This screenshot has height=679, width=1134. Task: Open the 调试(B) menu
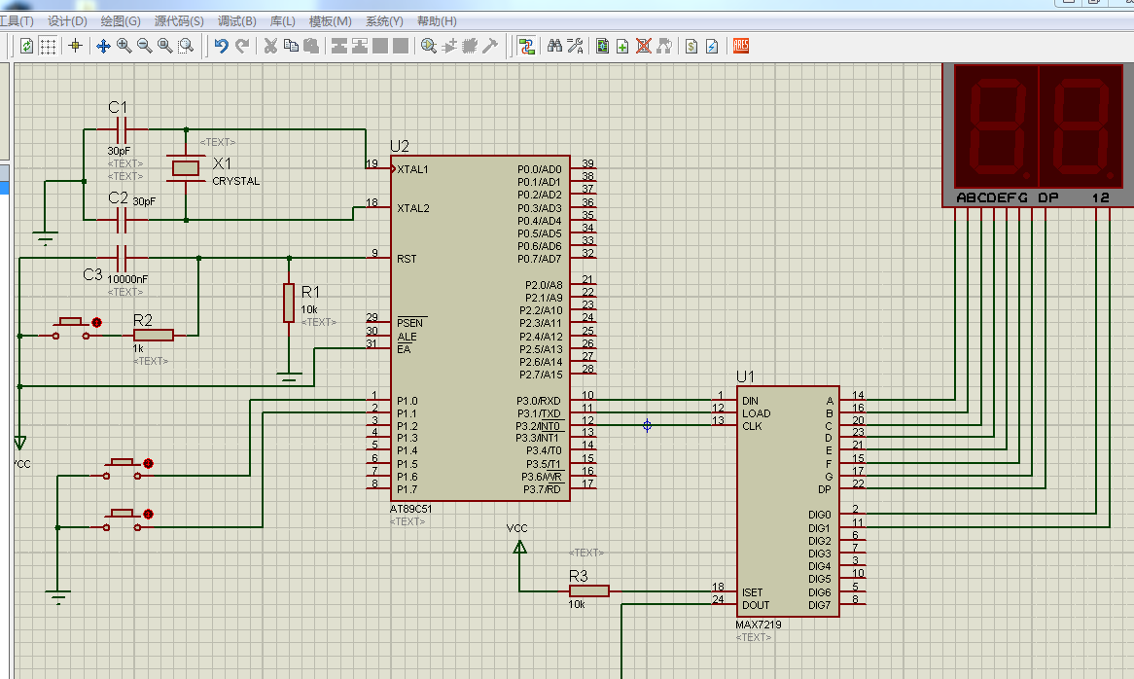click(236, 21)
